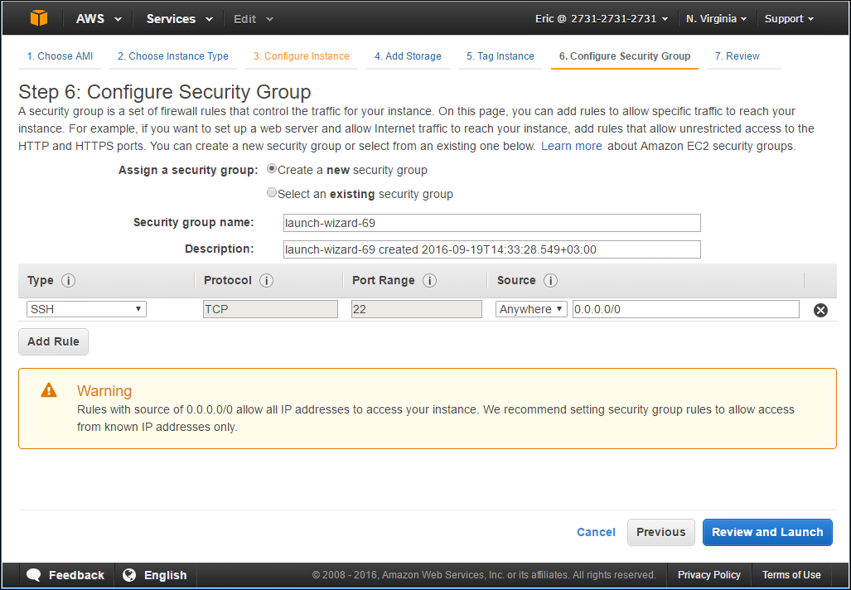Go to 5. Tag Instance step
This screenshot has height=590, width=851.
pyautogui.click(x=500, y=56)
